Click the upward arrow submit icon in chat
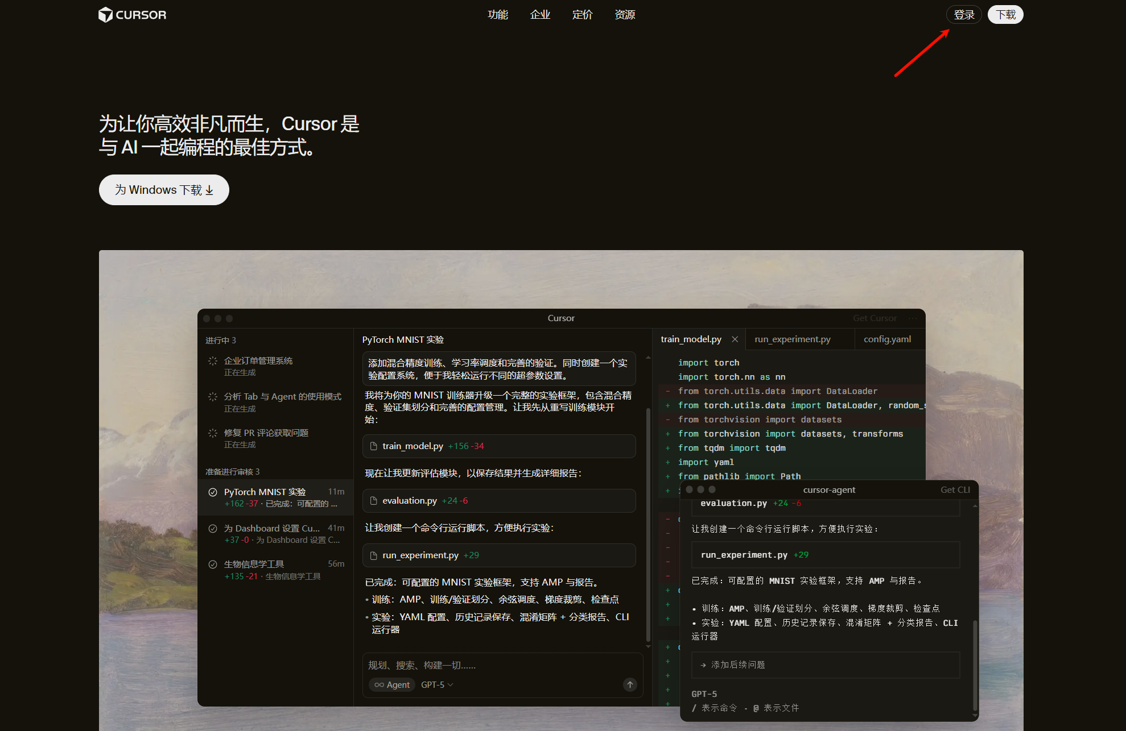 629,685
